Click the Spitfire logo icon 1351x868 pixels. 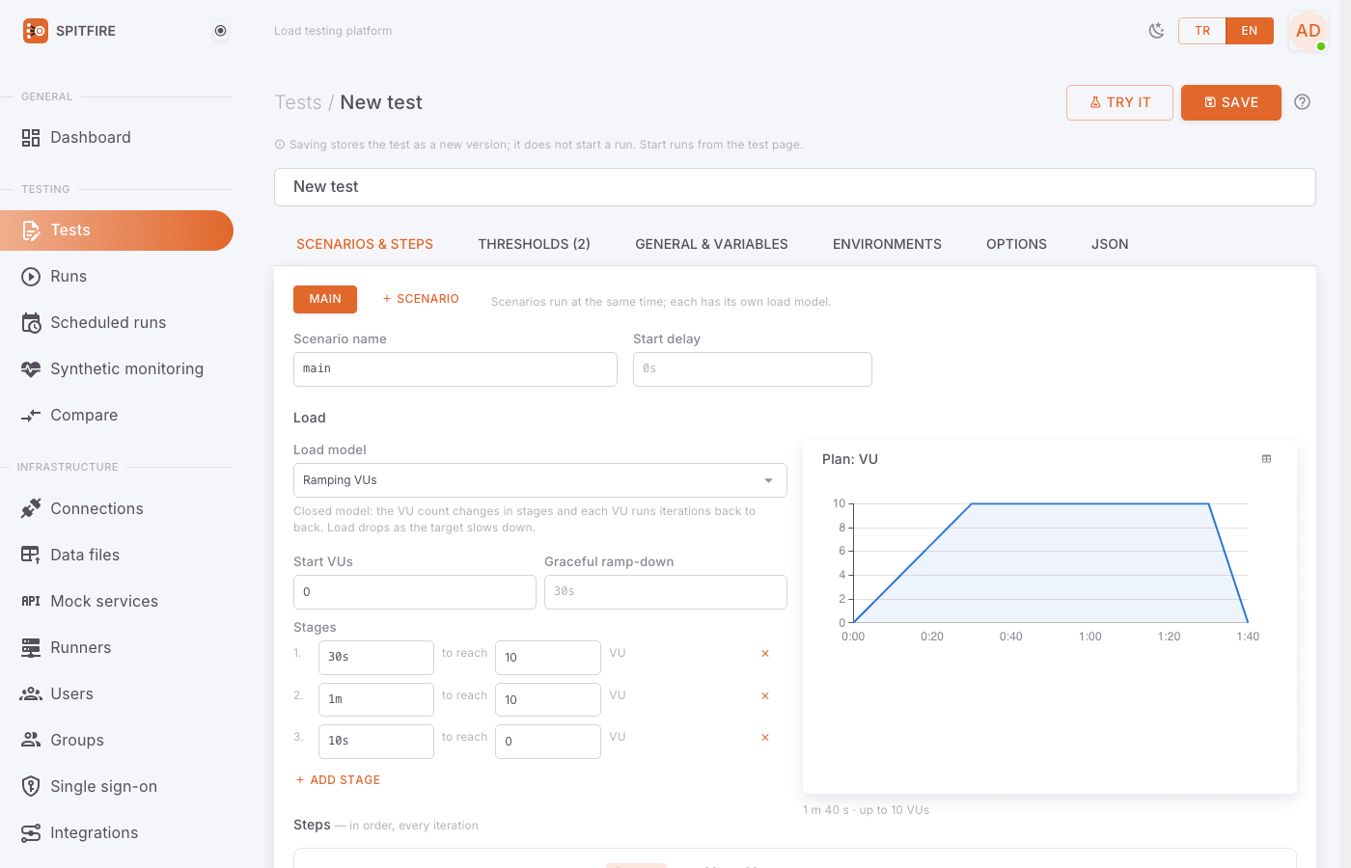(35, 31)
